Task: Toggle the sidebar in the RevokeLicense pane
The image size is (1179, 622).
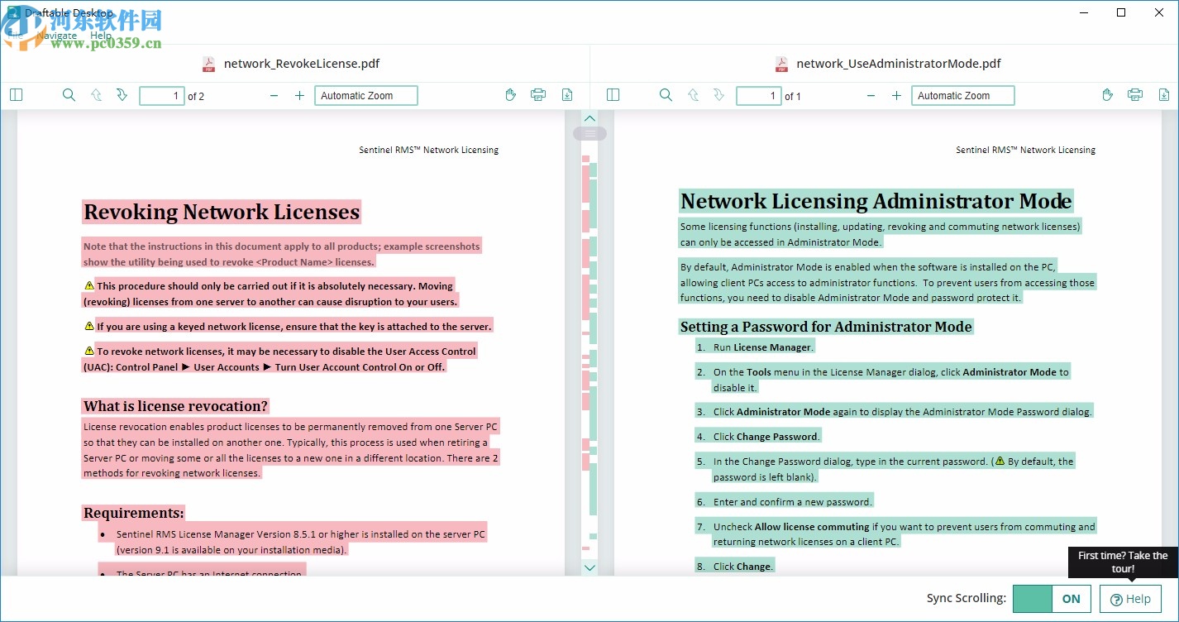Action: (x=17, y=95)
